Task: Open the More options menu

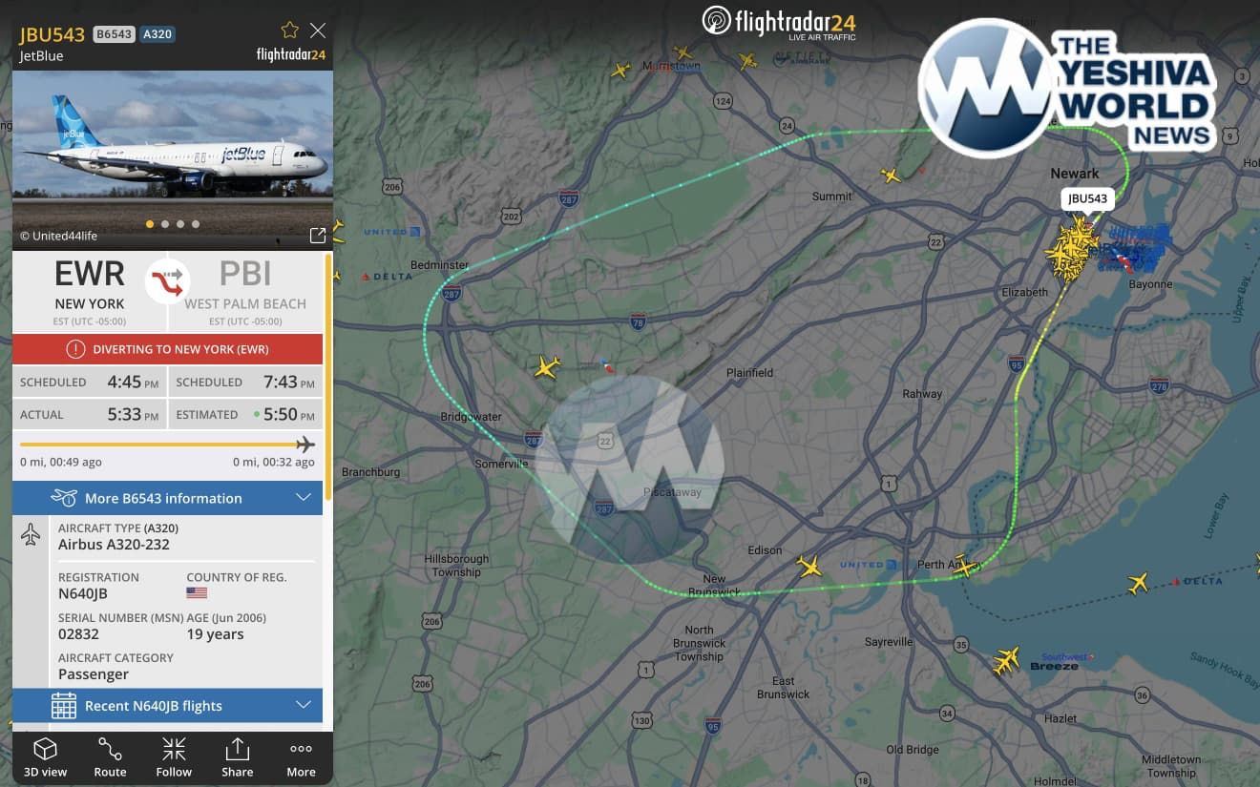Action: click(x=302, y=757)
